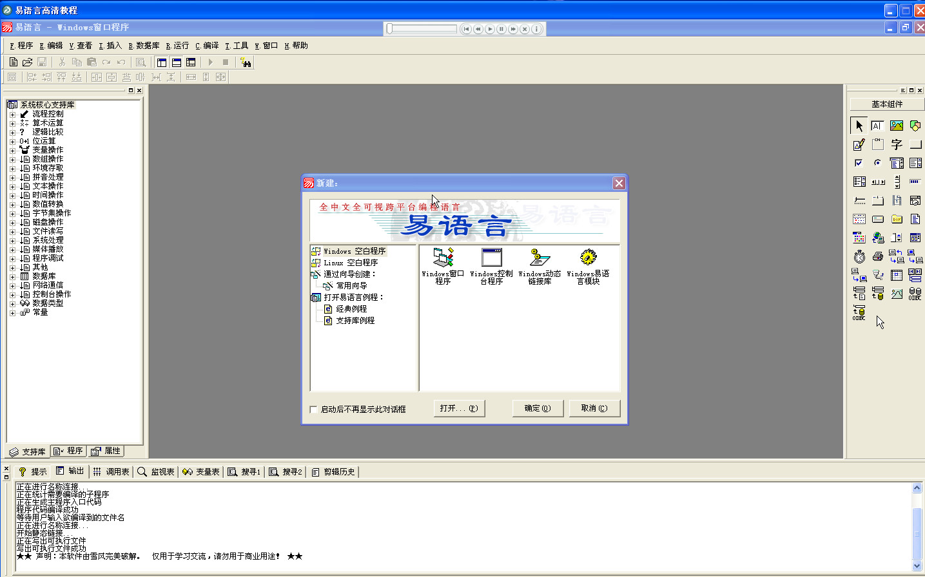Viewport: 925px width, 577px height.
Task: Expand the 算术运算 tree node
Action: 12,123
